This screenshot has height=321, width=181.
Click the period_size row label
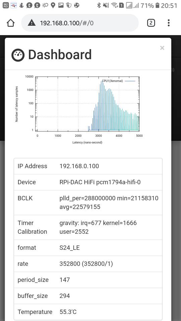tap(33, 280)
